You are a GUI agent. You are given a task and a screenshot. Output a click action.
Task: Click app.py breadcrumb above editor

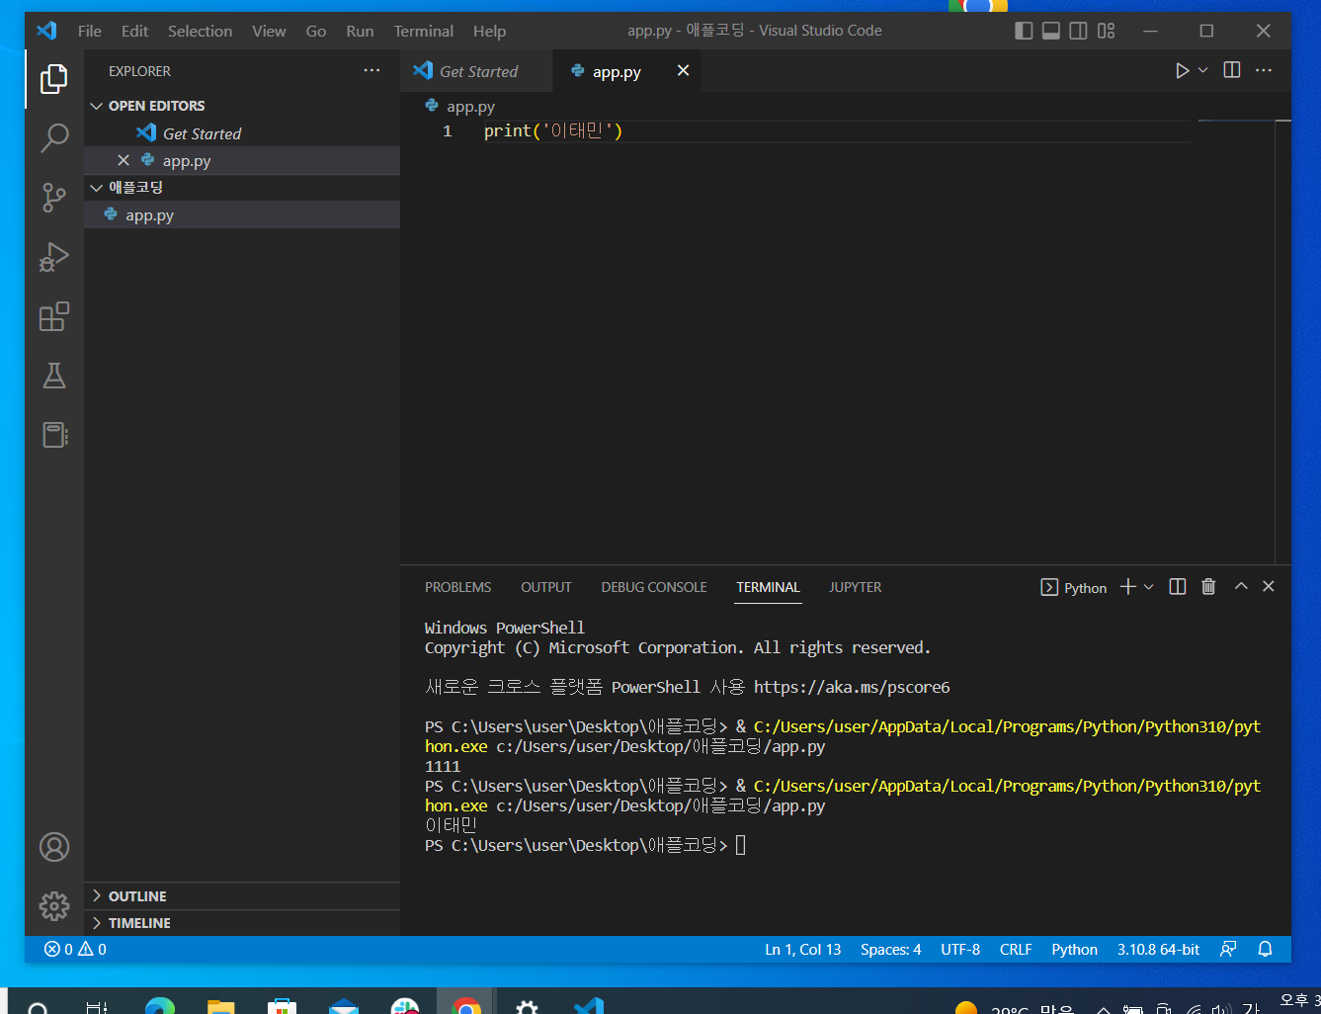click(460, 107)
